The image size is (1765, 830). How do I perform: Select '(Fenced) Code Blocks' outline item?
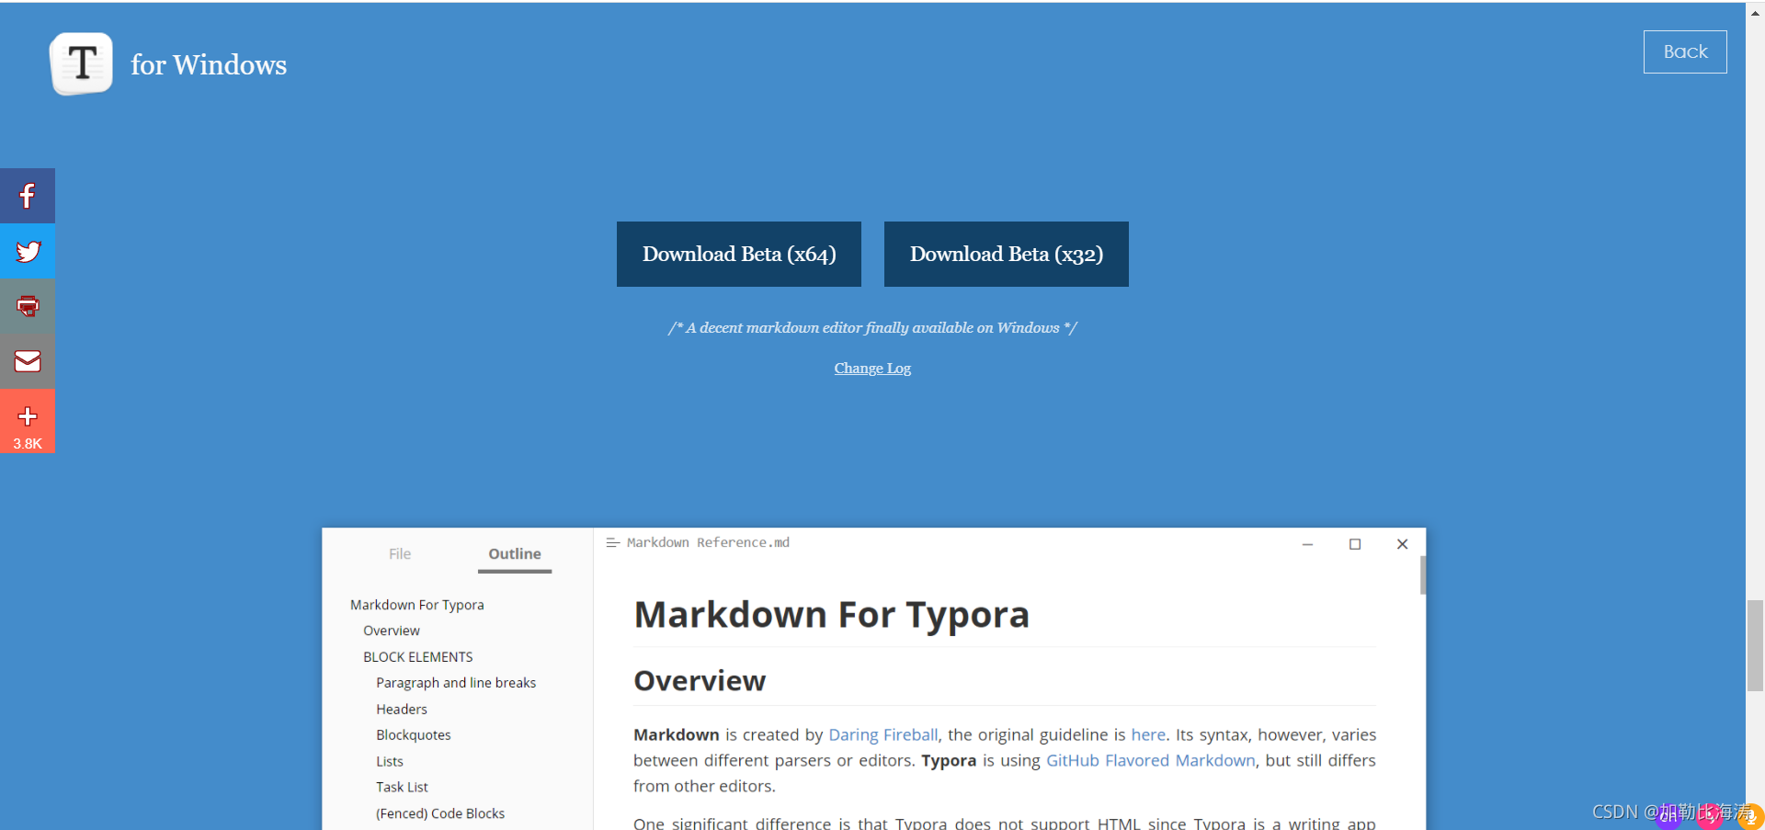click(x=440, y=813)
